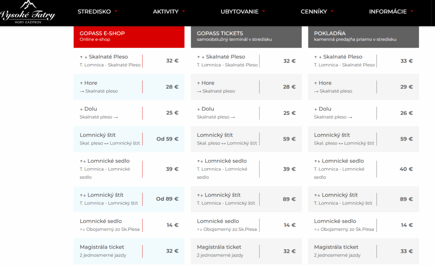
Task: Click the Hore up arrow in e-shop
Action: [81, 83]
